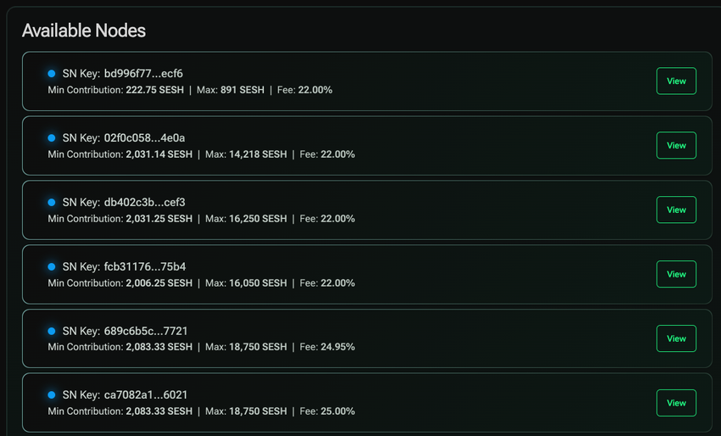Click Max: 16,250 SESH detail line
Viewport: 721px width, 436px height.
201,219
